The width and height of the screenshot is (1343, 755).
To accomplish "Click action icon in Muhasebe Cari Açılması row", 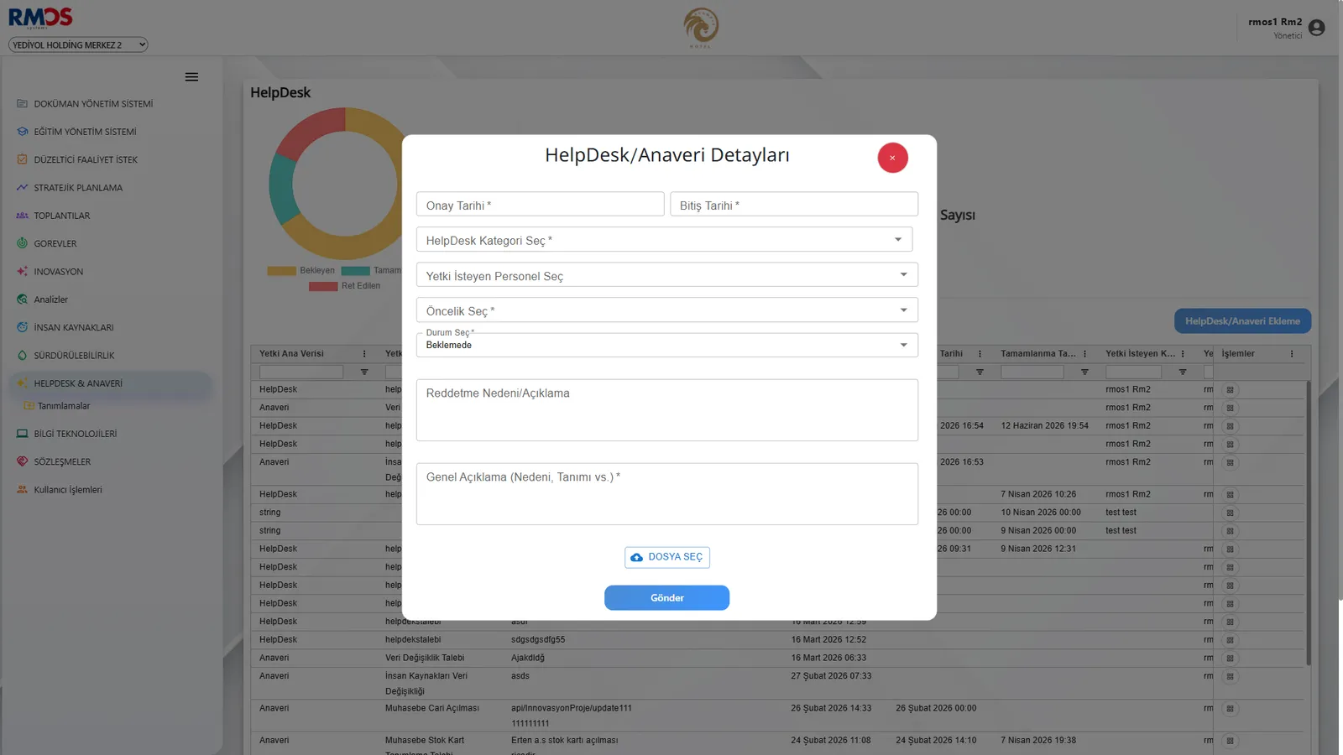I will coord(1230,709).
